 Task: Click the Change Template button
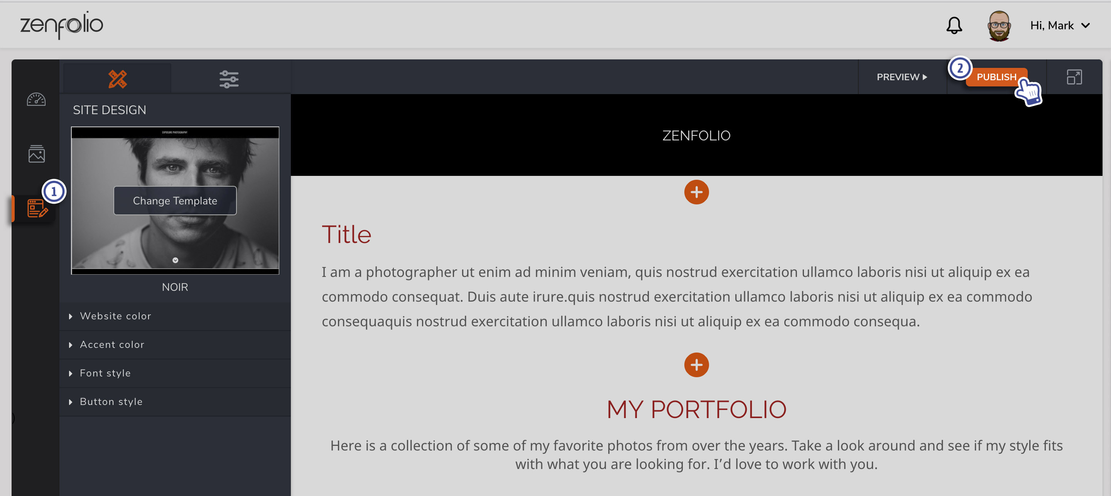pos(175,201)
